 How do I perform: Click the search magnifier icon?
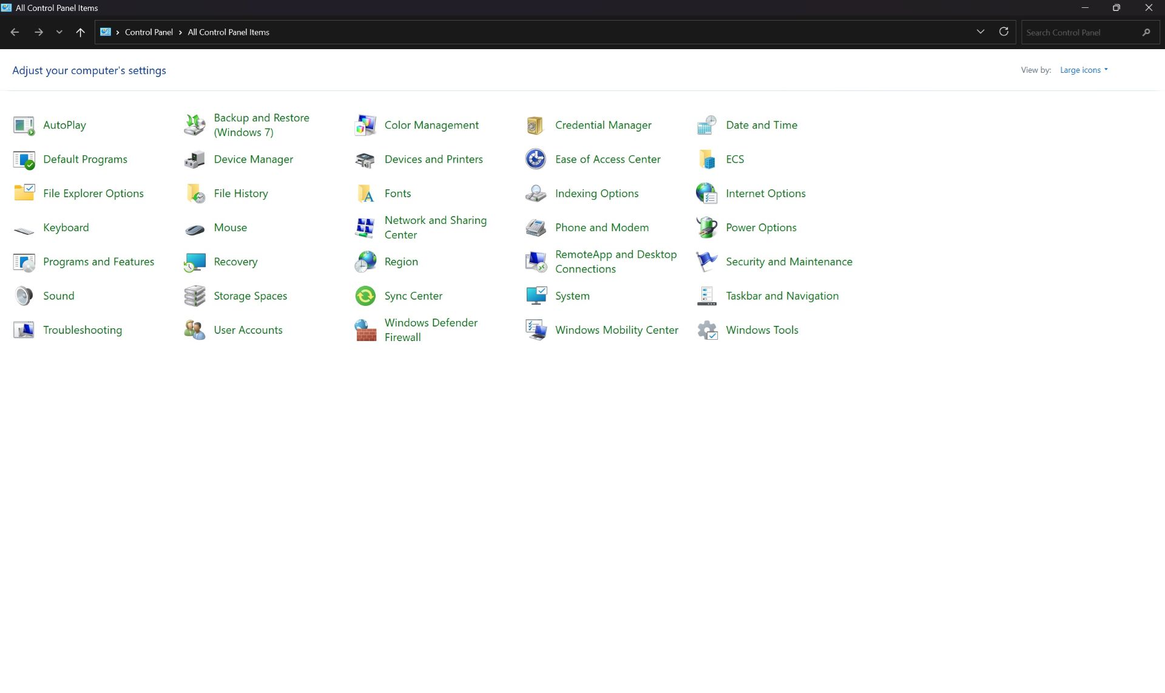click(1146, 32)
